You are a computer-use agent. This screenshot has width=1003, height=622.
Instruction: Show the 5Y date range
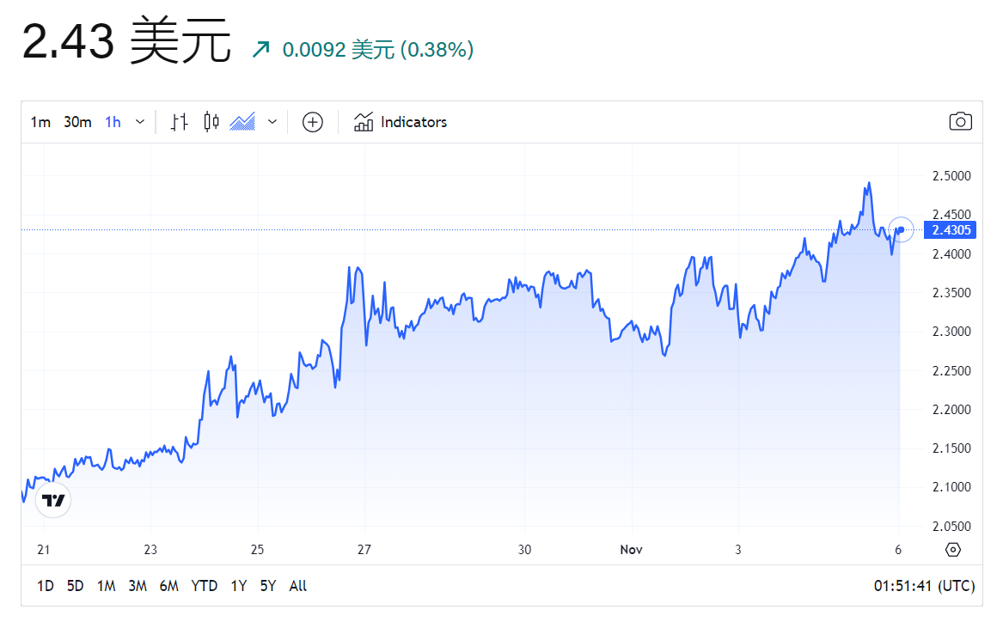click(x=268, y=586)
